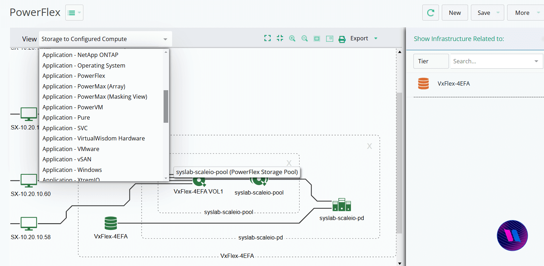This screenshot has width=544, height=266.
Task: Click the VxFlex-4EFA VOL1 label
Action: [x=198, y=191]
